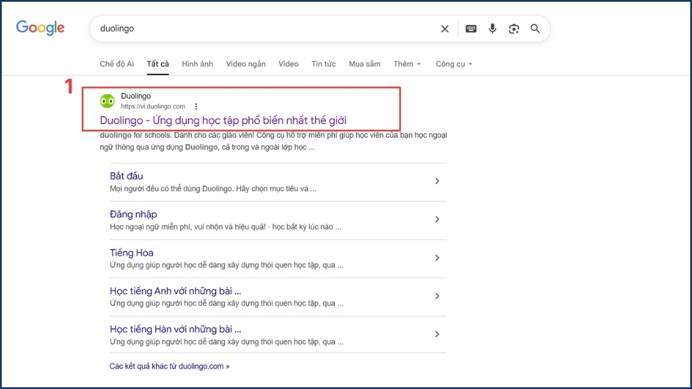Viewport: 692px width, 389px height.
Task: Click the chevron on the Học tiếng Hàn row
Action: (437, 334)
